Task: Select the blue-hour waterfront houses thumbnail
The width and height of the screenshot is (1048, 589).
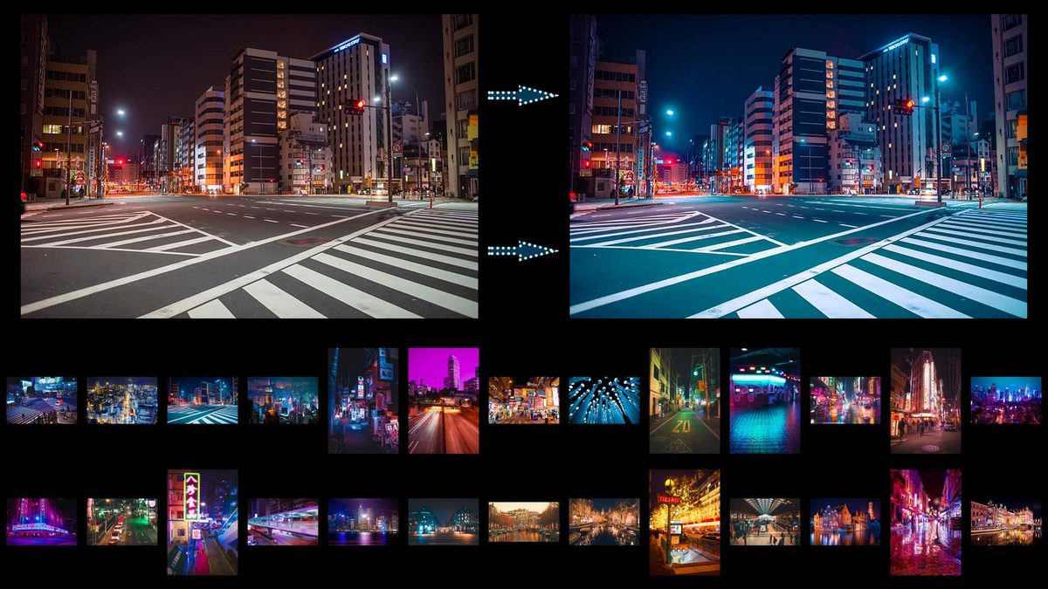Action: pyautogui.click(x=845, y=522)
